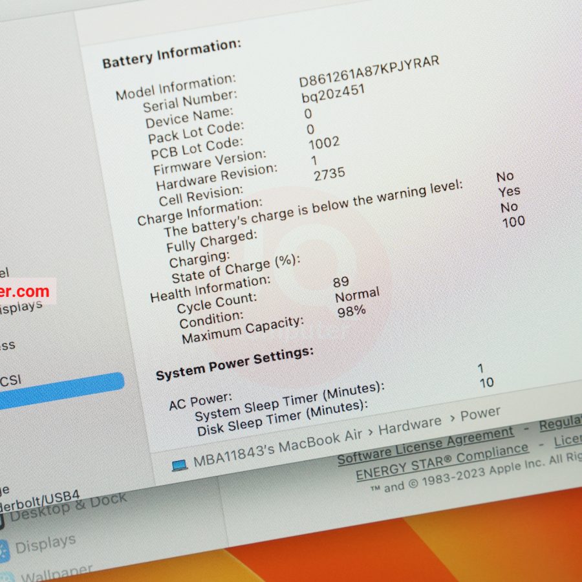582x582 pixels.
Task: Select the Normal condition value
Action: [357, 294]
